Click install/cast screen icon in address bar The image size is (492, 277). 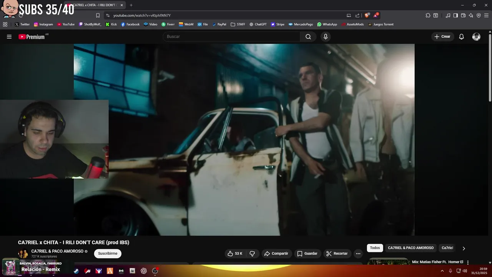349,15
